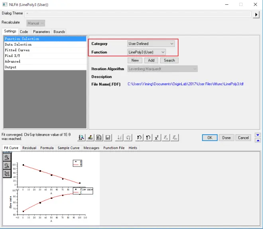Open the Formula tab
The height and width of the screenshot is (229, 263).
tap(47, 148)
